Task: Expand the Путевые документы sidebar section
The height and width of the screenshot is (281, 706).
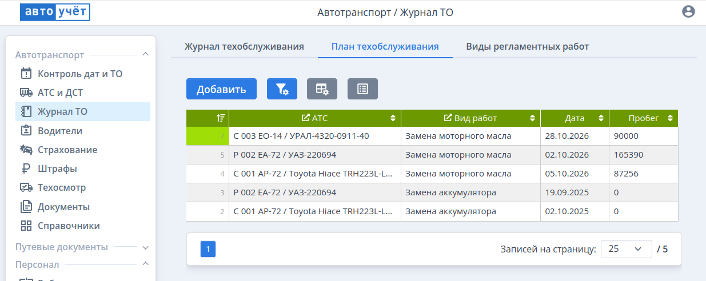Action: 145,248
